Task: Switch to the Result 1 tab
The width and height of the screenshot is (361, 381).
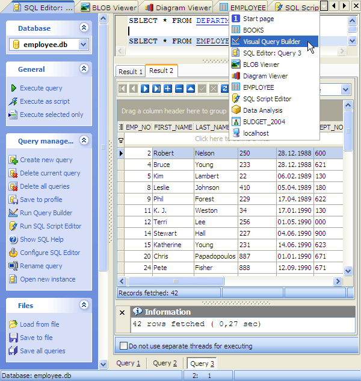Action: click(131, 72)
